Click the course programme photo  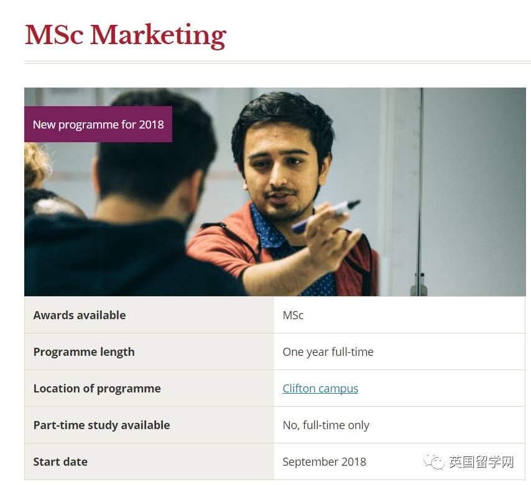click(275, 191)
